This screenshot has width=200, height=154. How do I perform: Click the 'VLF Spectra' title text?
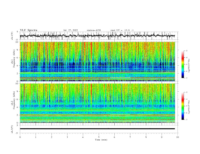(29, 30)
